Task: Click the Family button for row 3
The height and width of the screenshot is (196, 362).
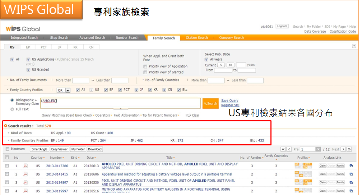Action: 340,182
